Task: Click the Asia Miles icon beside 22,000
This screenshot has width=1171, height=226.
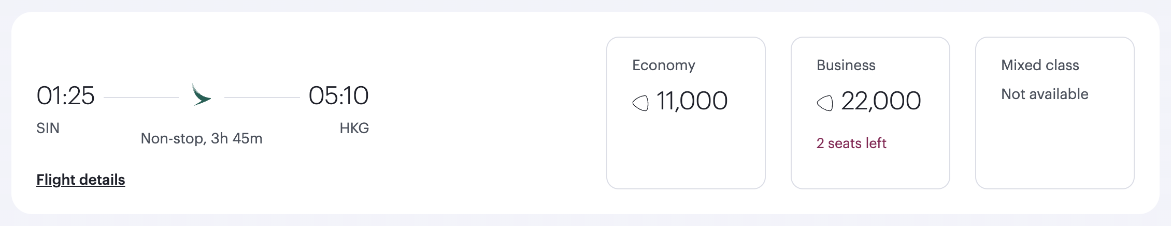Action: coord(825,103)
